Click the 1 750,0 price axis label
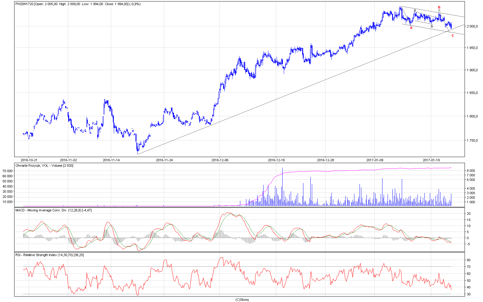This screenshot has height=302, width=483. pyautogui.click(x=472, y=140)
